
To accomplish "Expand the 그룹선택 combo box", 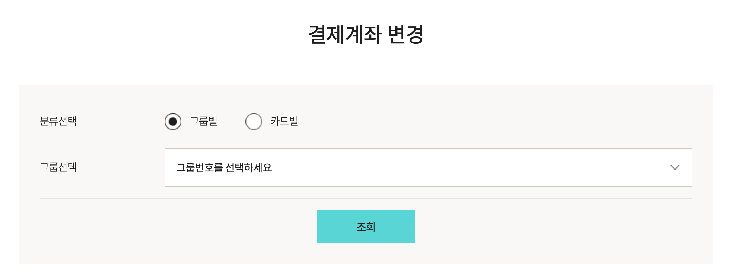I will coord(428,167).
